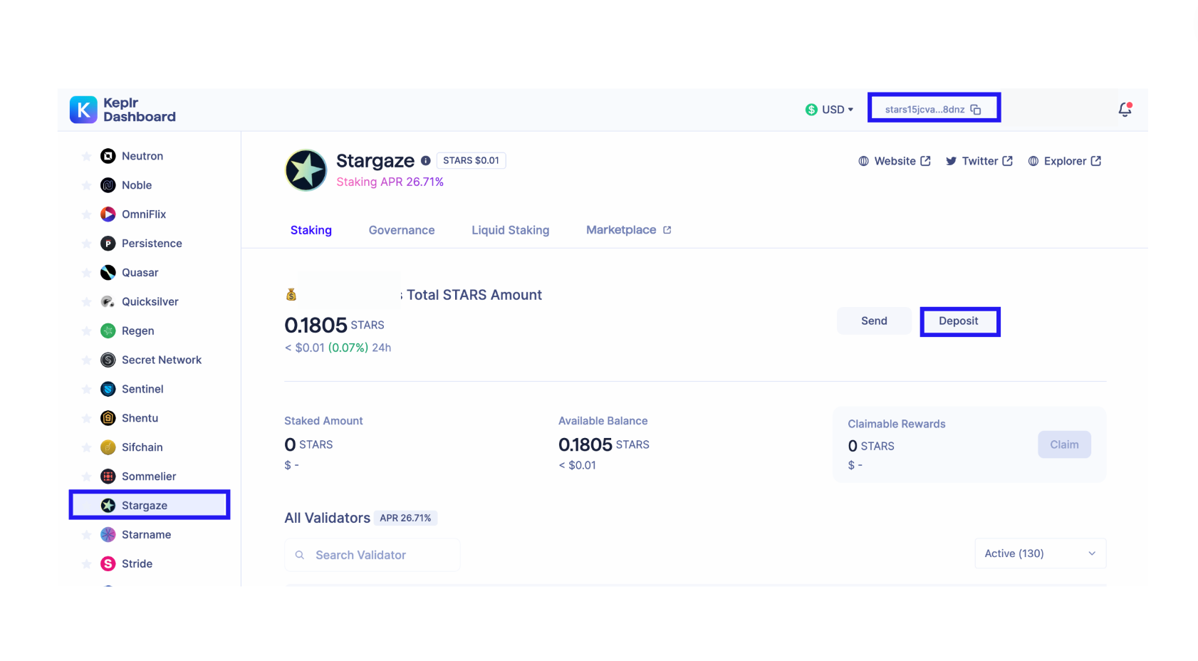1198x661 pixels.
Task: Favorite Stride with its star
Action: 86,564
